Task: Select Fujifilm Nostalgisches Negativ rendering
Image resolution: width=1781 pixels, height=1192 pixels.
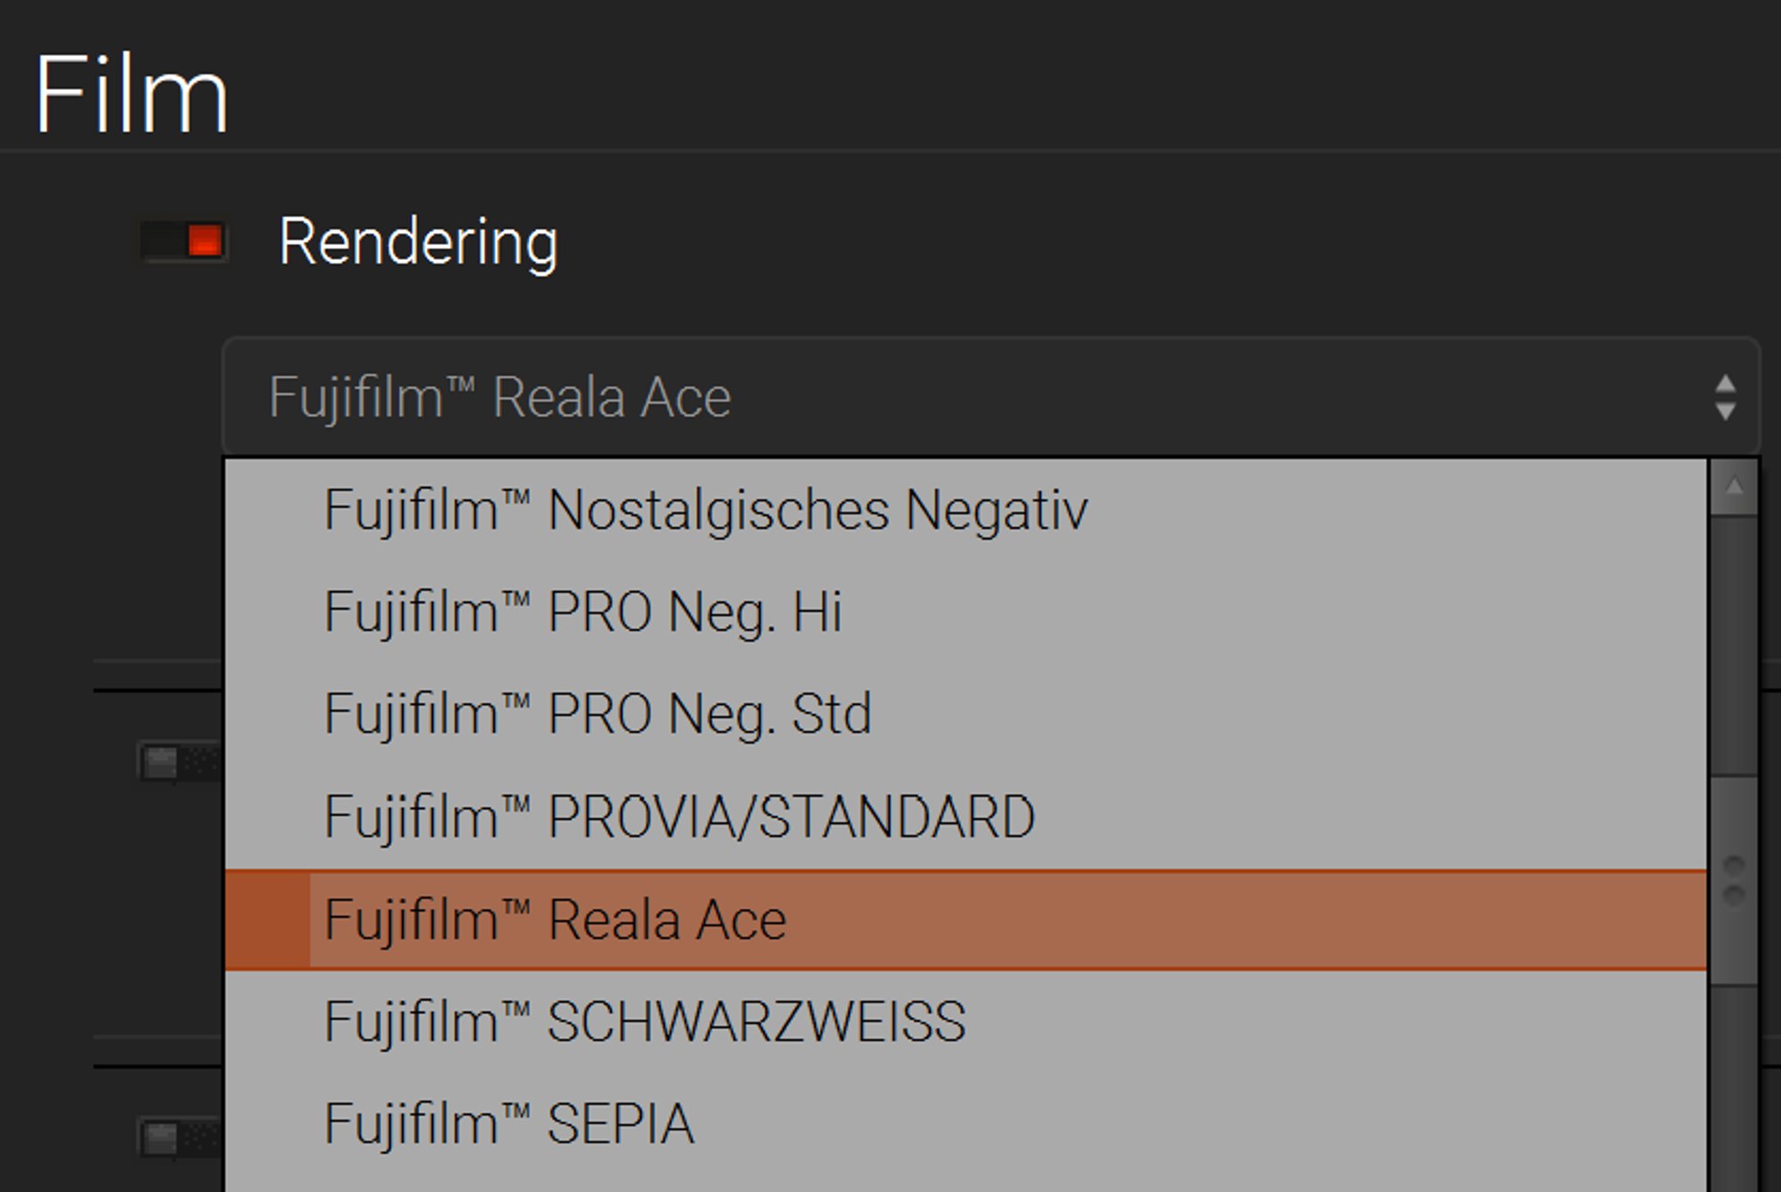Action: coord(705,510)
